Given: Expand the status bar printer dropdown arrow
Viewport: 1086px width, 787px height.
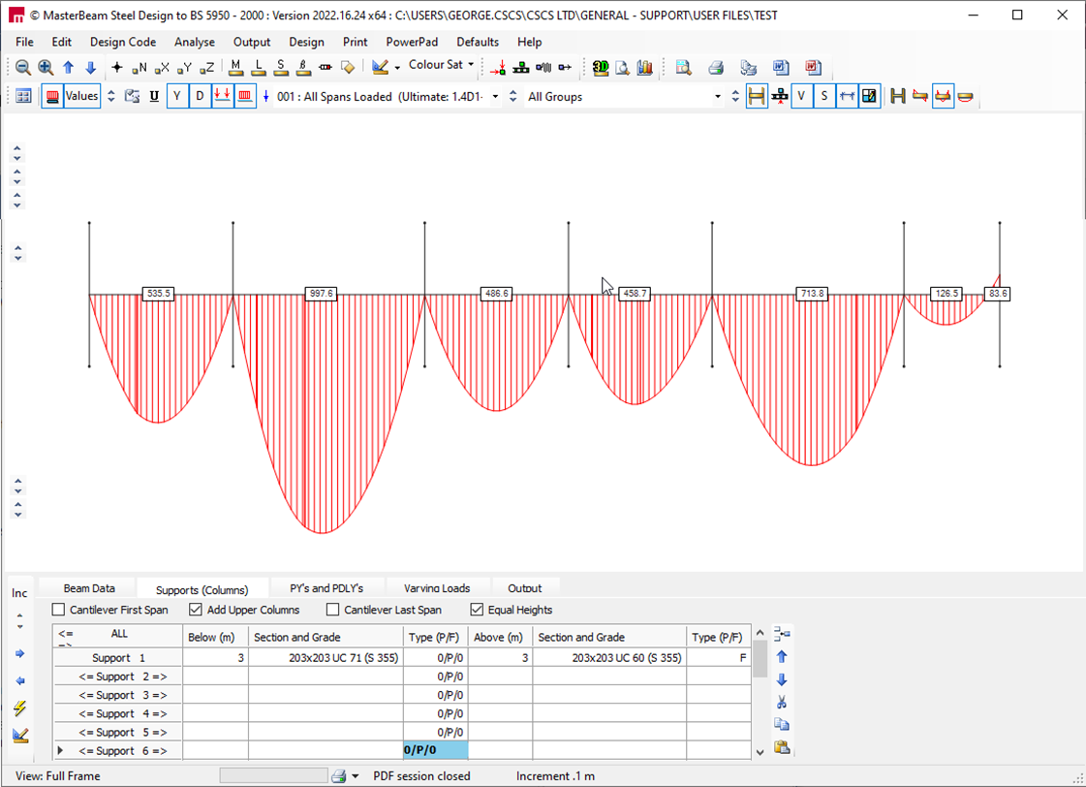Looking at the screenshot, I should 356,776.
